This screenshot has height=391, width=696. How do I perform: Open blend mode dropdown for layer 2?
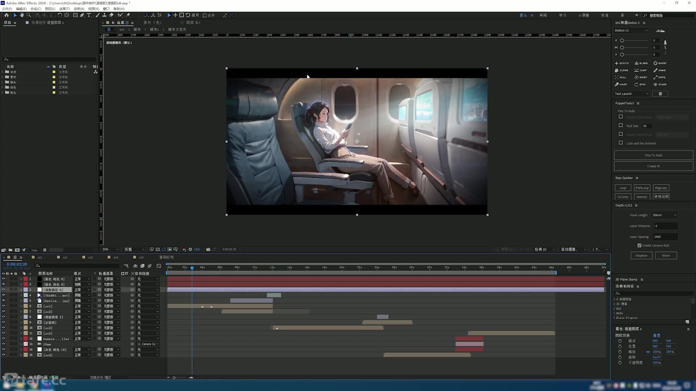click(x=82, y=284)
